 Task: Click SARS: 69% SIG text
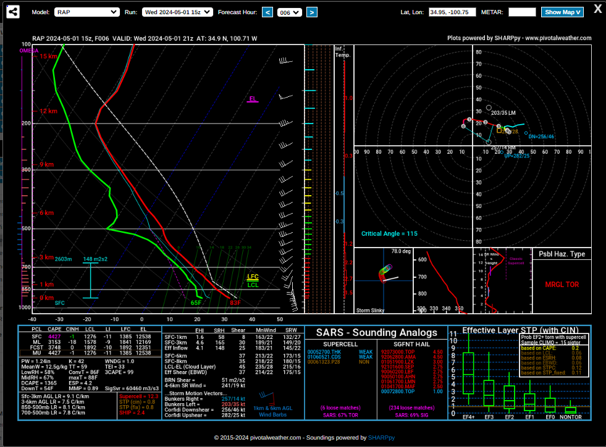pos(411,416)
